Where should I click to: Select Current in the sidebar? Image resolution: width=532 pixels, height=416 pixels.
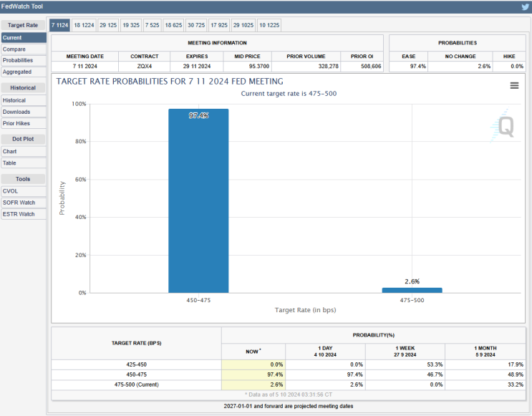tap(24, 38)
